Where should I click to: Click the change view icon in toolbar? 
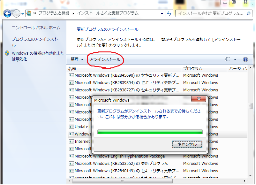click(227, 59)
